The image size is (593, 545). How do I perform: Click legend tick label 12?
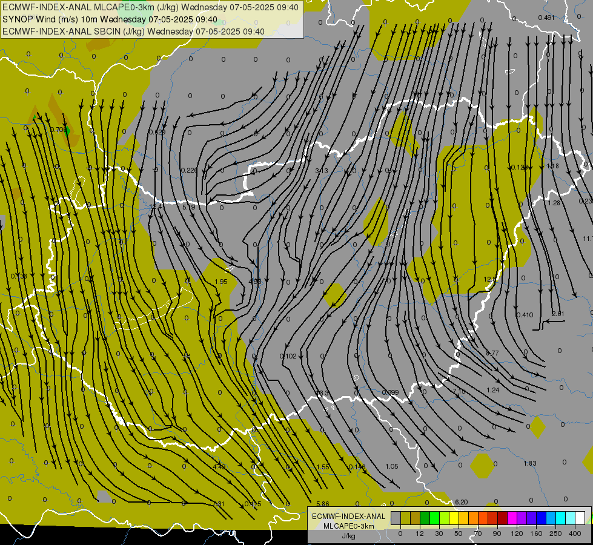419,533
